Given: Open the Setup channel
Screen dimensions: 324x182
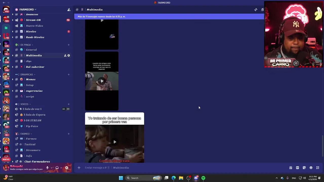Looking at the screenshot, I should coord(42,85).
